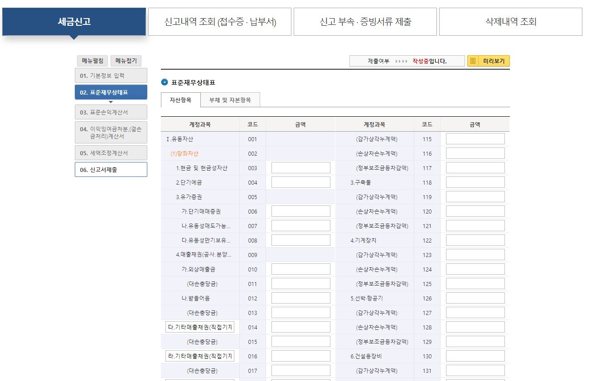This screenshot has height=381, width=596.
Task: Click amount field for code 121 정부보조금등차감액
Action: click(475, 226)
